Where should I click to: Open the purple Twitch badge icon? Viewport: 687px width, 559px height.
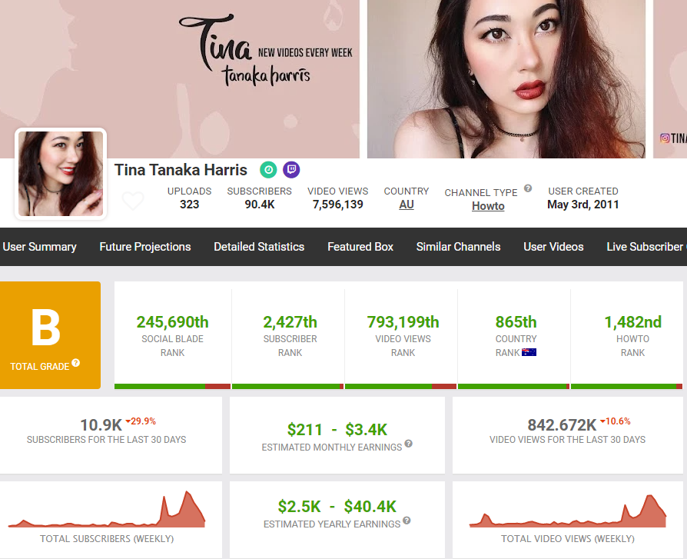tap(291, 170)
